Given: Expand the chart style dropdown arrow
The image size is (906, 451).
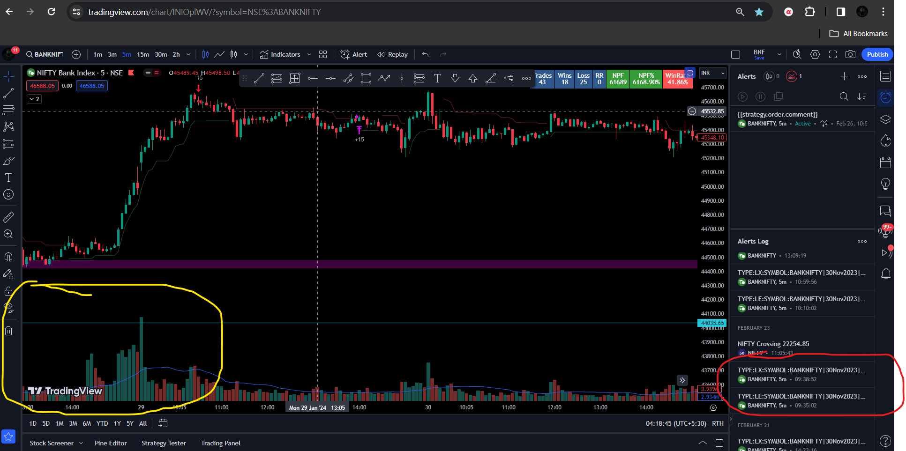Looking at the screenshot, I should tap(246, 54).
